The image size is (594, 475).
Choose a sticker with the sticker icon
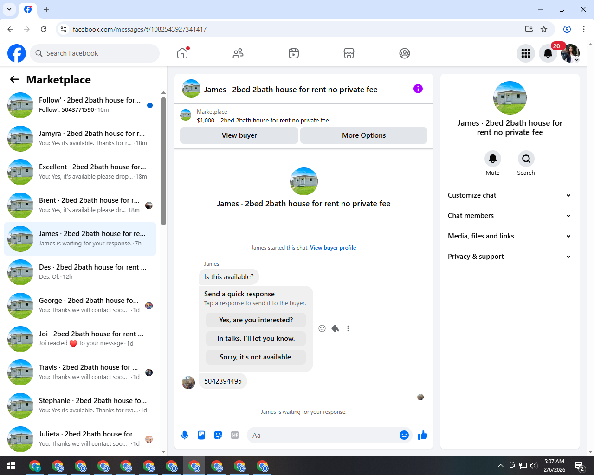tap(218, 435)
